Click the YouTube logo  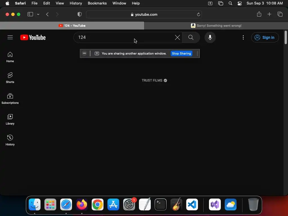click(33, 37)
